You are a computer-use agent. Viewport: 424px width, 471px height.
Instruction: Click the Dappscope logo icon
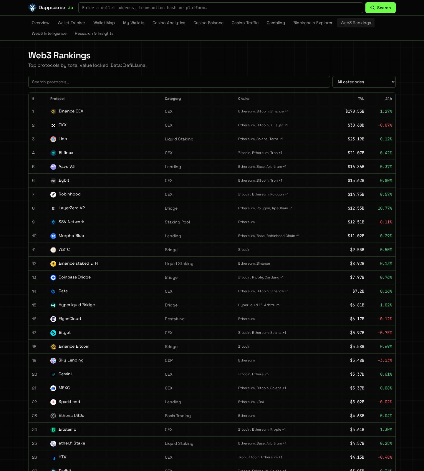32,8
